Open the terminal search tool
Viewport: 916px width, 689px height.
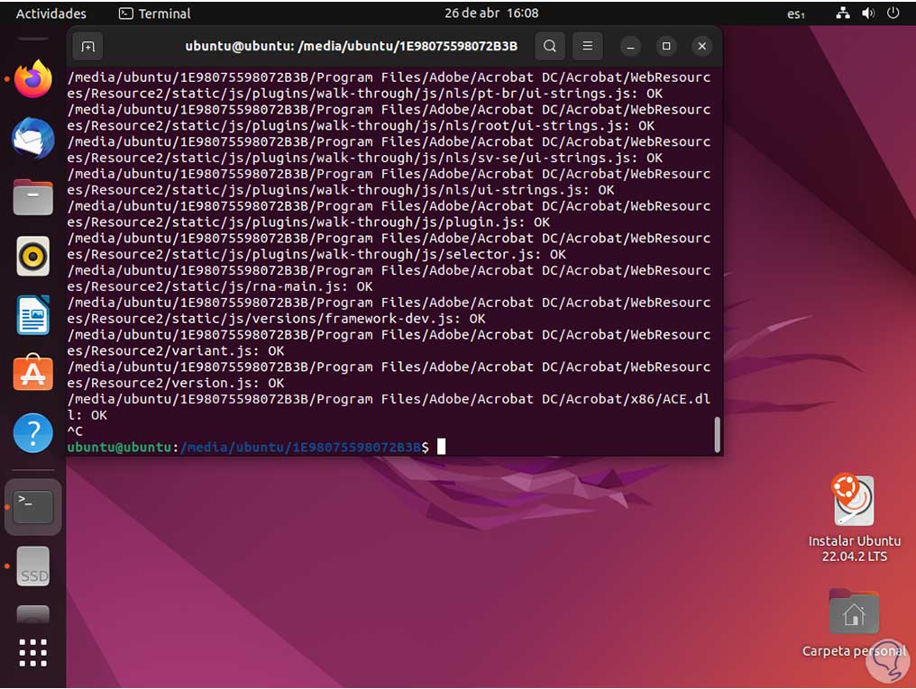550,46
